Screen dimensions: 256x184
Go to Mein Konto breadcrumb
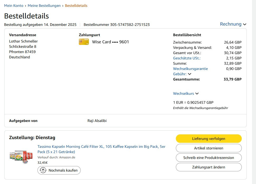click(14, 6)
